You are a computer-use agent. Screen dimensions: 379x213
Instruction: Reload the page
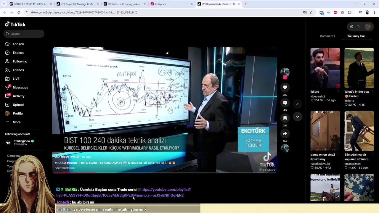click(x=19, y=12)
